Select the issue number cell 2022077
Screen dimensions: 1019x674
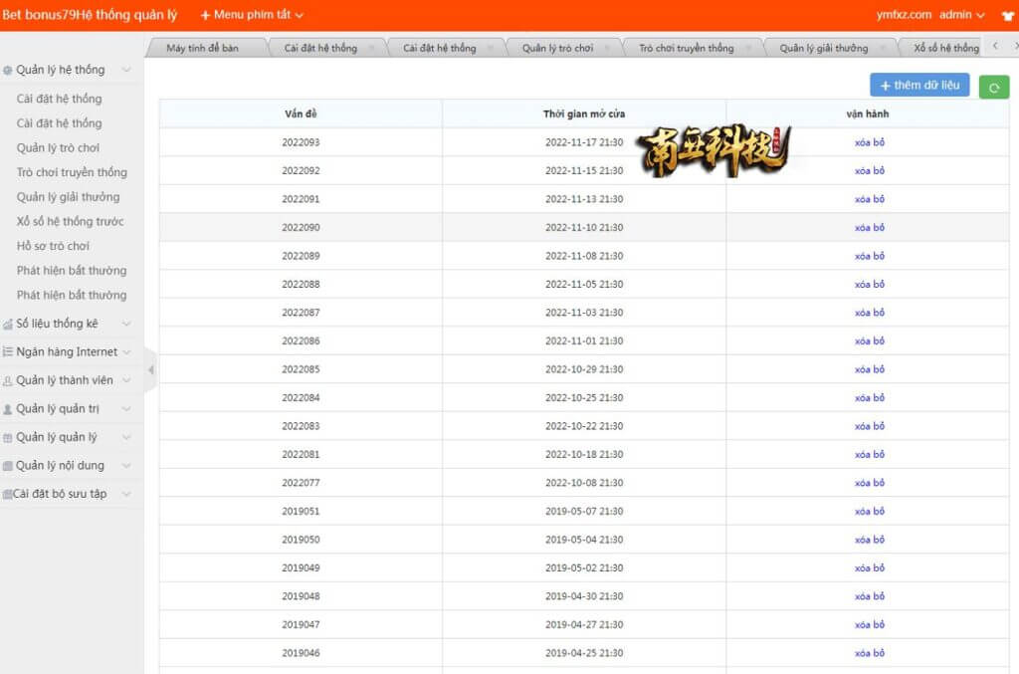(301, 483)
